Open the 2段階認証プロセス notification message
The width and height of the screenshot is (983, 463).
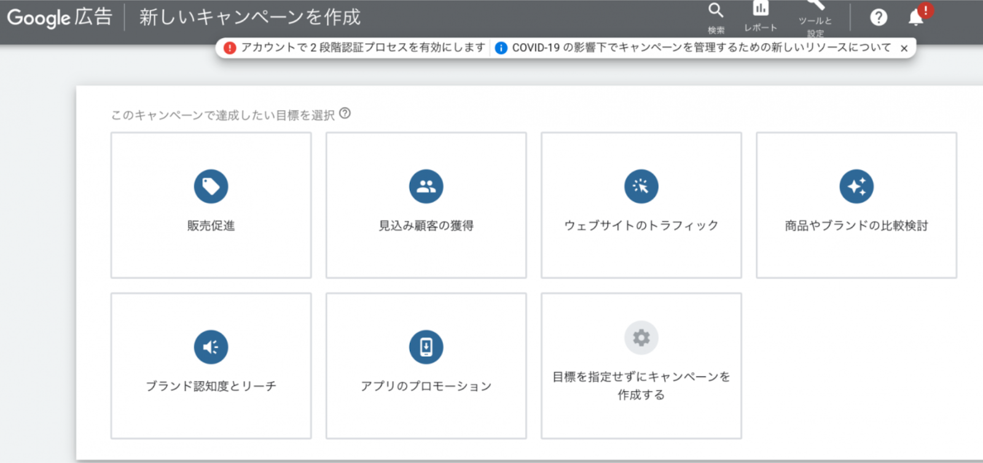point(363,47)
